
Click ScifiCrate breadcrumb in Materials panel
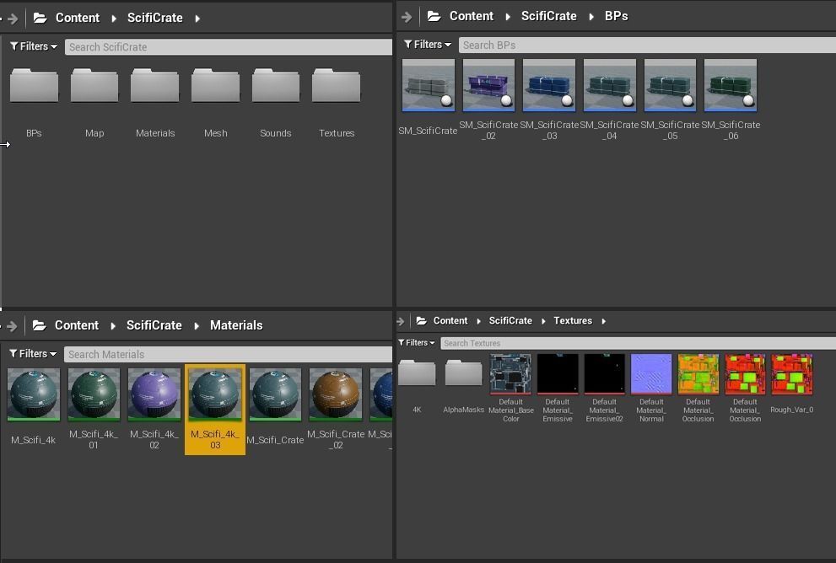[154, 325]
